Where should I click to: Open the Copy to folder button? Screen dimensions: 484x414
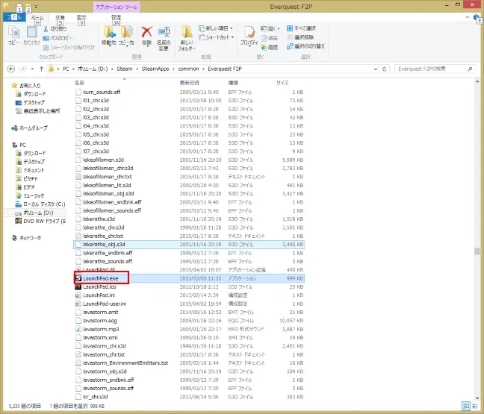[126, 36]
